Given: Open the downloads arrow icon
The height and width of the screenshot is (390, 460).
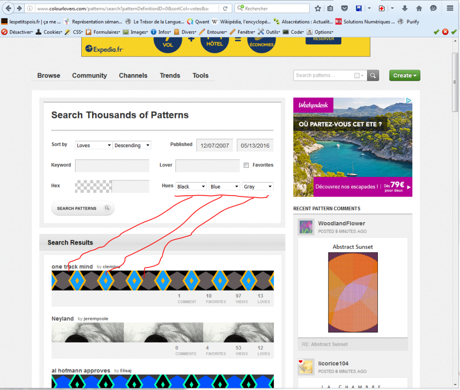Looking at the screenshot, I should [405, 8].
